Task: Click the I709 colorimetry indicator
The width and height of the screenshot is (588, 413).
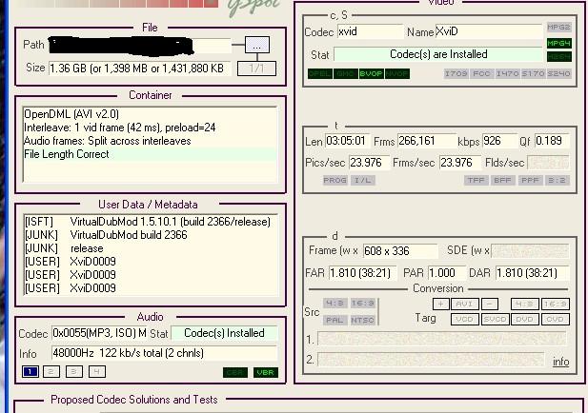Action: point(456,73)
